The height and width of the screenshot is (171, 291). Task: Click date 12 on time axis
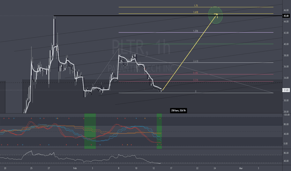[x=154, y=168]
